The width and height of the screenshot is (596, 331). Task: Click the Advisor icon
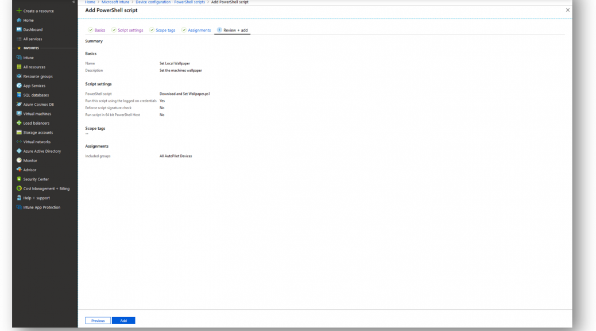(19, 170)
